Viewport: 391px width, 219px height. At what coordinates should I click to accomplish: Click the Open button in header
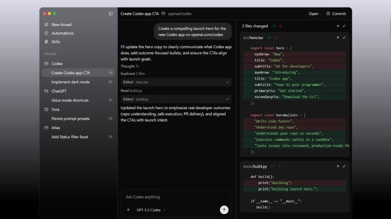(313, 13)
